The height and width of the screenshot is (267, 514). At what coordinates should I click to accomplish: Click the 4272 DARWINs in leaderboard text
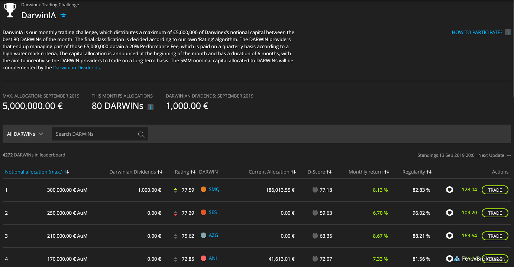tap(34, 155)
